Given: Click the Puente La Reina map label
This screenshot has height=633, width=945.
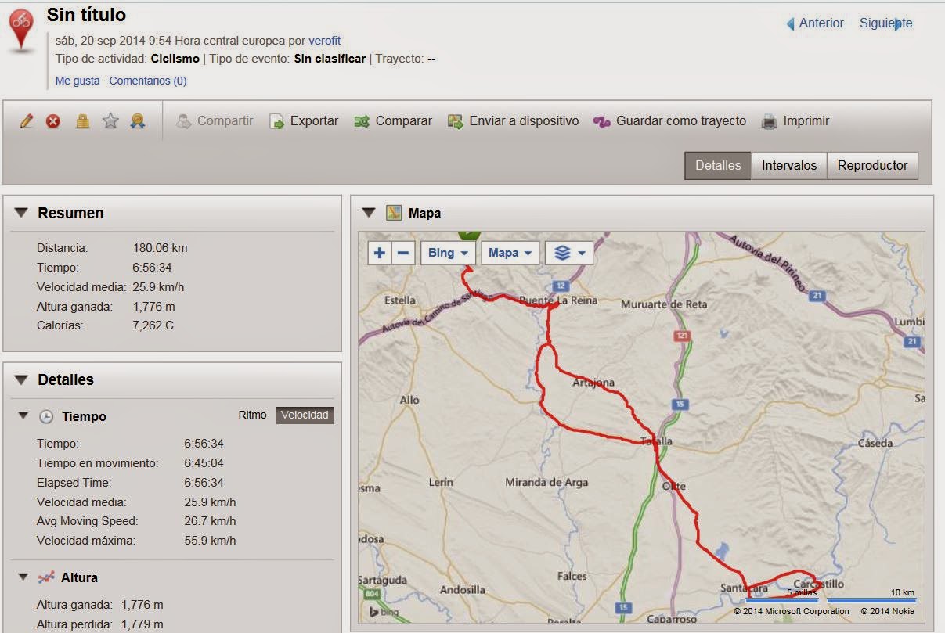Looking at the screenshot, I should [558, 300].
